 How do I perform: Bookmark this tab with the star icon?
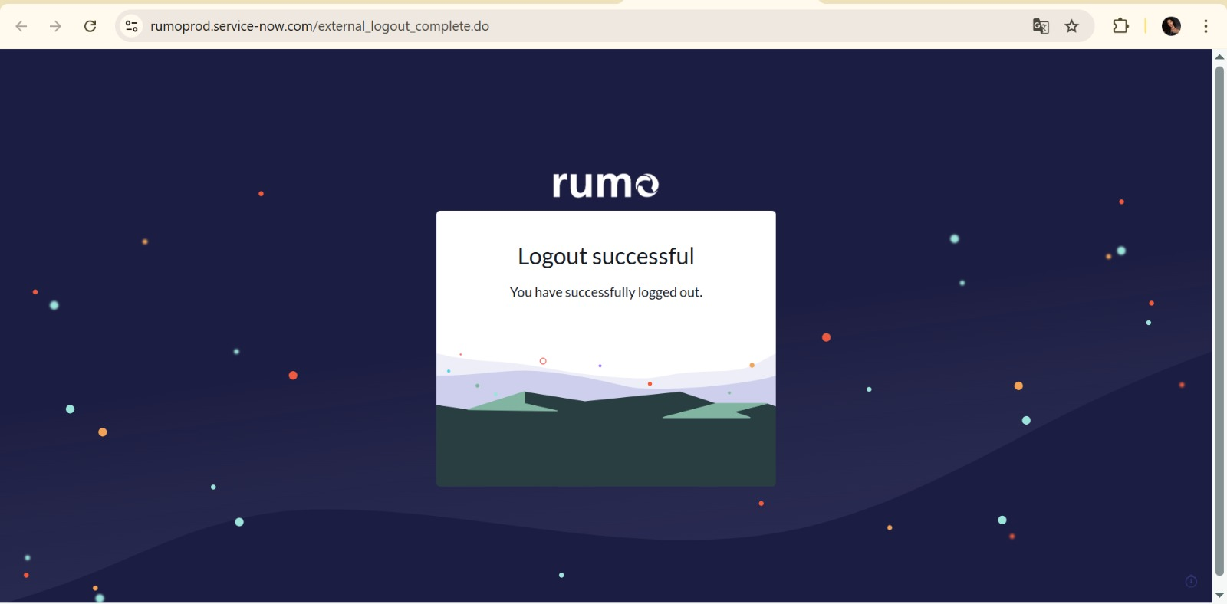[1072, 26]
